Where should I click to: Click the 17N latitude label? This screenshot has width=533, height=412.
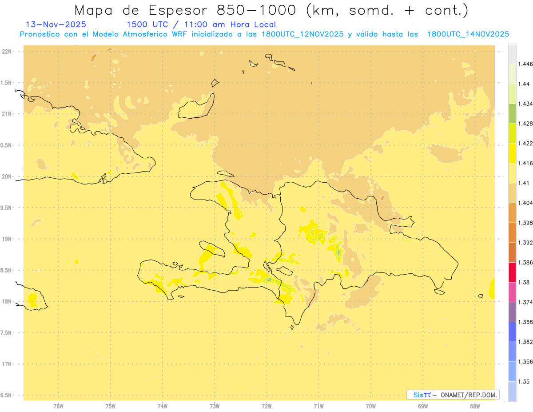[7, 364]
